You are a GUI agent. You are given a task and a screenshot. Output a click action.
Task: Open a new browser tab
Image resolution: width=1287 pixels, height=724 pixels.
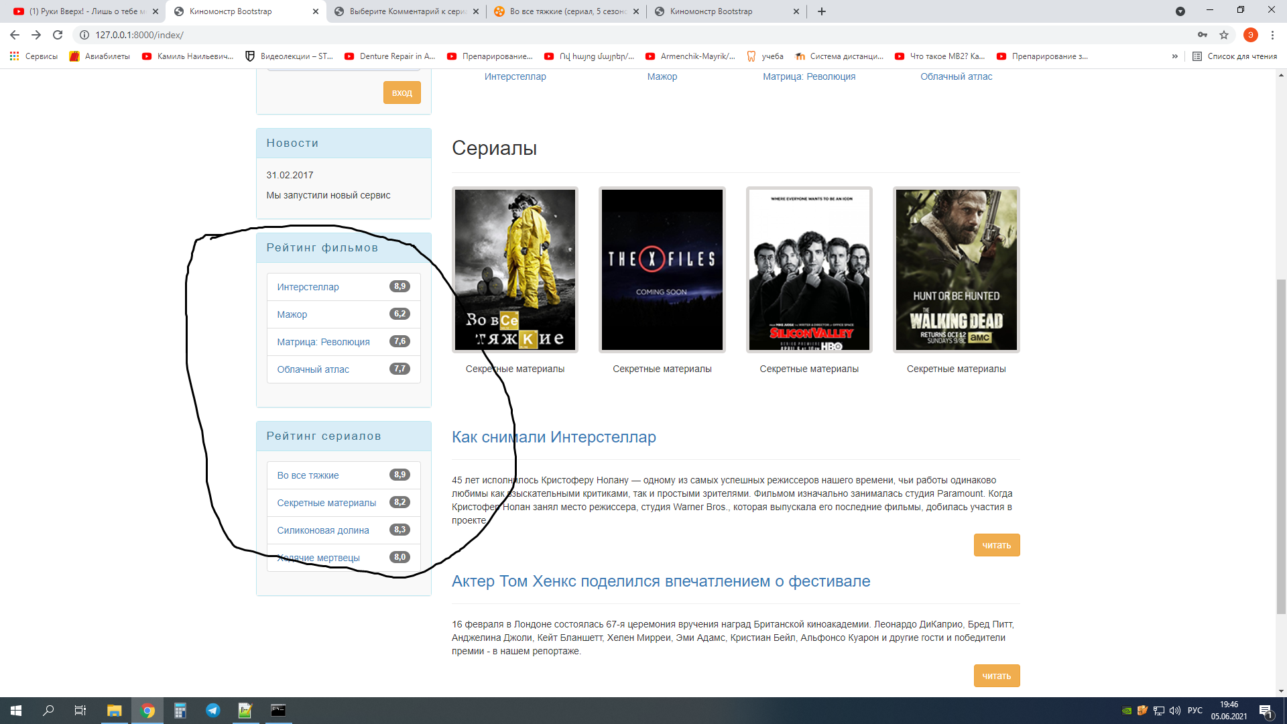coord(822,11)
